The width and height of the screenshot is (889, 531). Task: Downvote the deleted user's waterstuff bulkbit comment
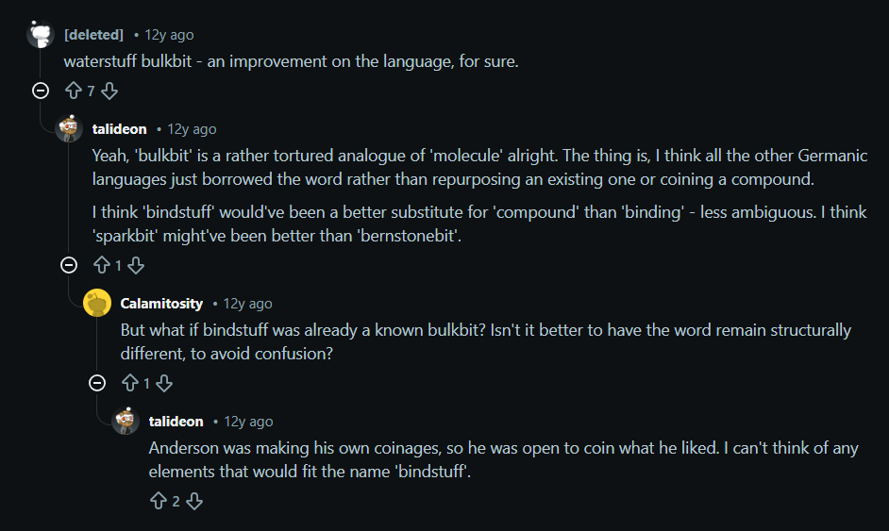point(109,91)
